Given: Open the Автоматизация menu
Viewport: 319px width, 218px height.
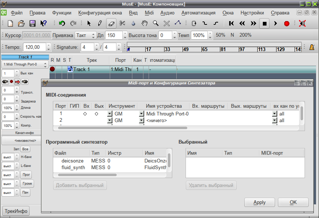Looking at the screenshot, I should point(198,13).
